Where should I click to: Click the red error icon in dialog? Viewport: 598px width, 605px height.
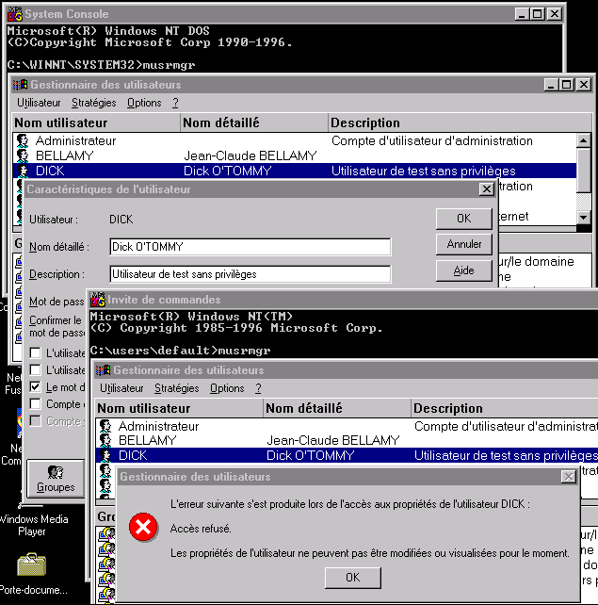coord(143,527)
